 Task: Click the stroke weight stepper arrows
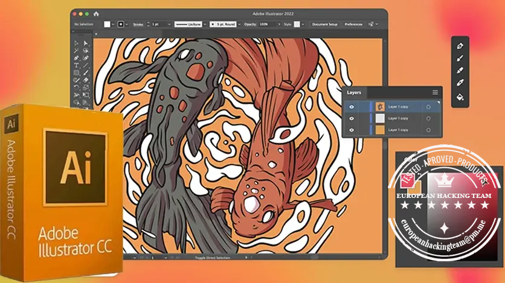tap(148, 25)
